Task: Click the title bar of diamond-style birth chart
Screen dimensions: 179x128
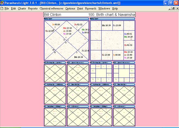Action: point(66,18)
